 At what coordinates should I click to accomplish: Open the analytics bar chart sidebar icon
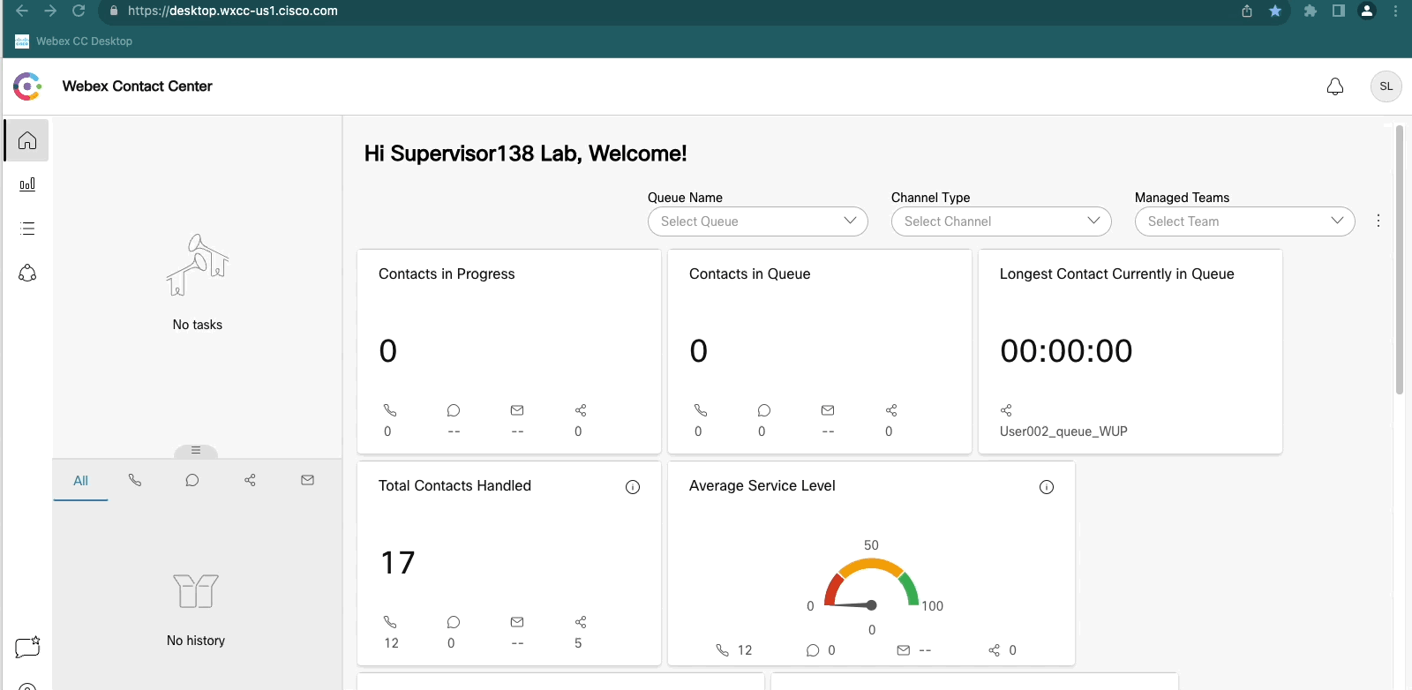pyautogui.click(x=27, y=184)
